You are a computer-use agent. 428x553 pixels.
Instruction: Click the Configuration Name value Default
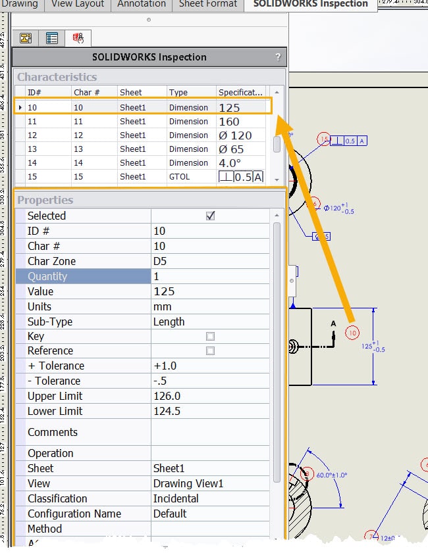[x=211, y=514]
